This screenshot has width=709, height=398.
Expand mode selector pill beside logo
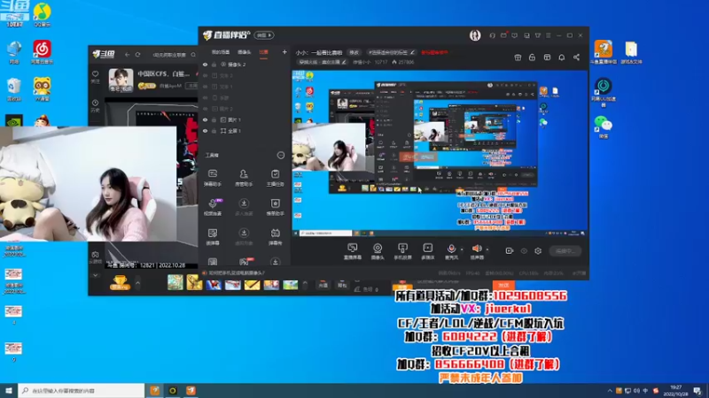[263, 35]
